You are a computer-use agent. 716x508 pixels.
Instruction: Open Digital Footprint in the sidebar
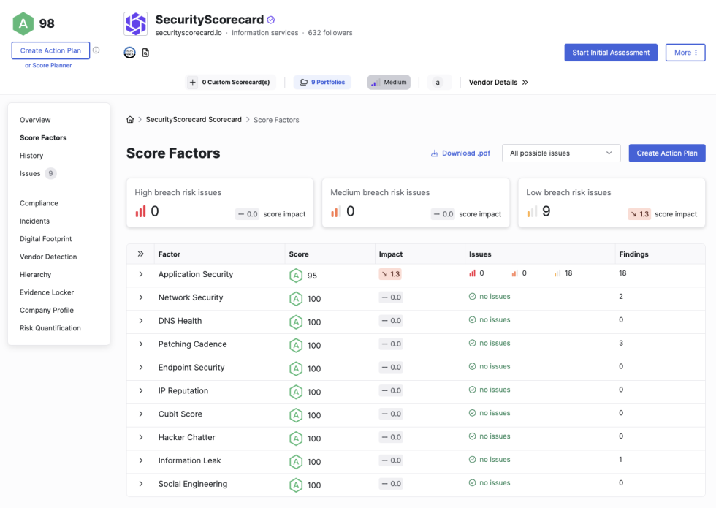click(x=46, y=239)
